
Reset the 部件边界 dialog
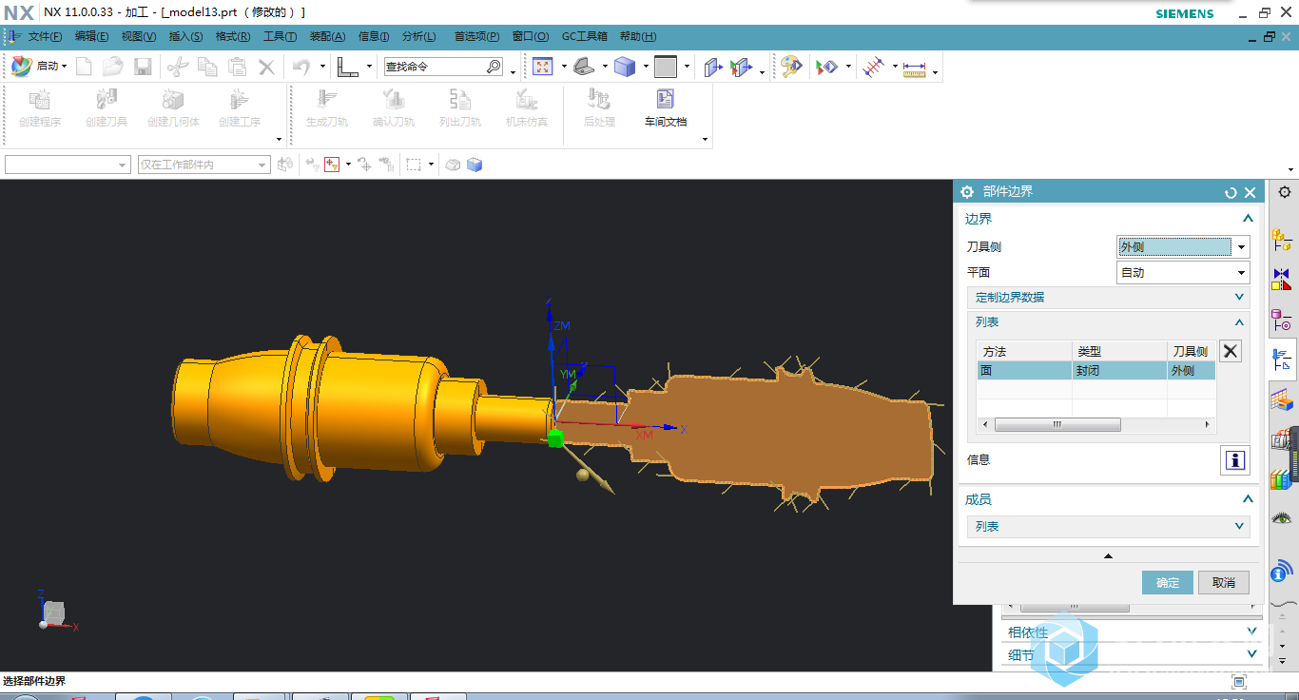click(1231, 192)
